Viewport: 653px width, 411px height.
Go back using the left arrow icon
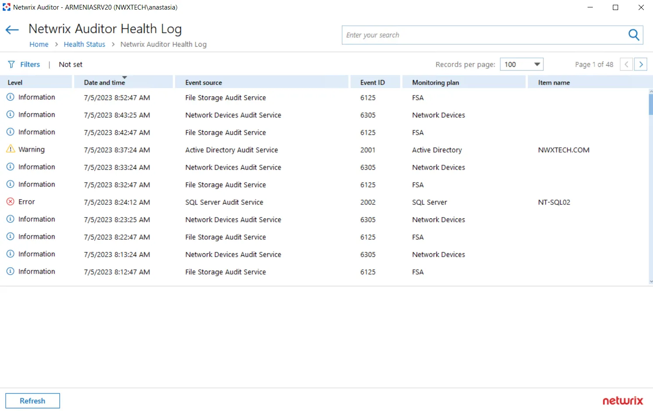pyautogui.click(x=12, y=30)
